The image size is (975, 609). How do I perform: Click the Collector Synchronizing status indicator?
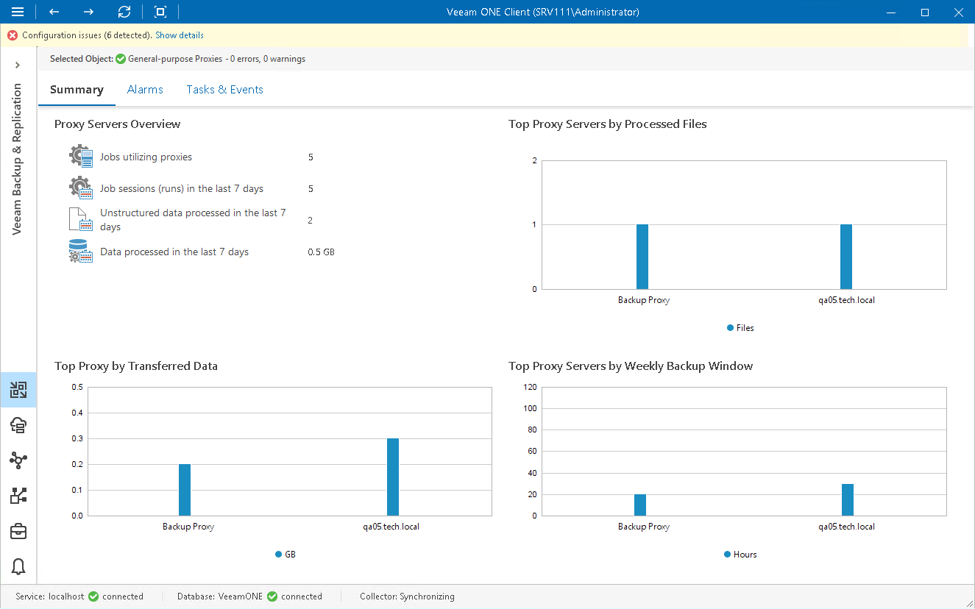[407, 596]
